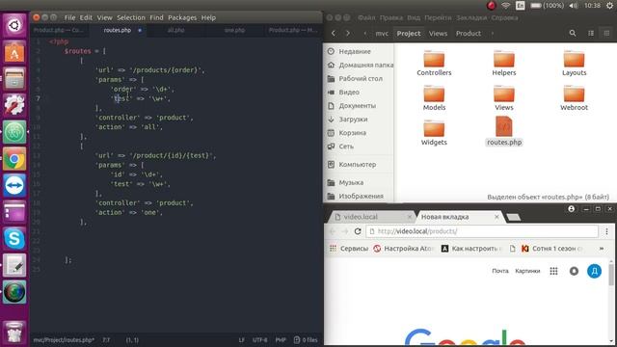This screenshot has height=347, width=617.
Task: Go back in the file manager
Action: pyautogui.click(x=334, y=34)
